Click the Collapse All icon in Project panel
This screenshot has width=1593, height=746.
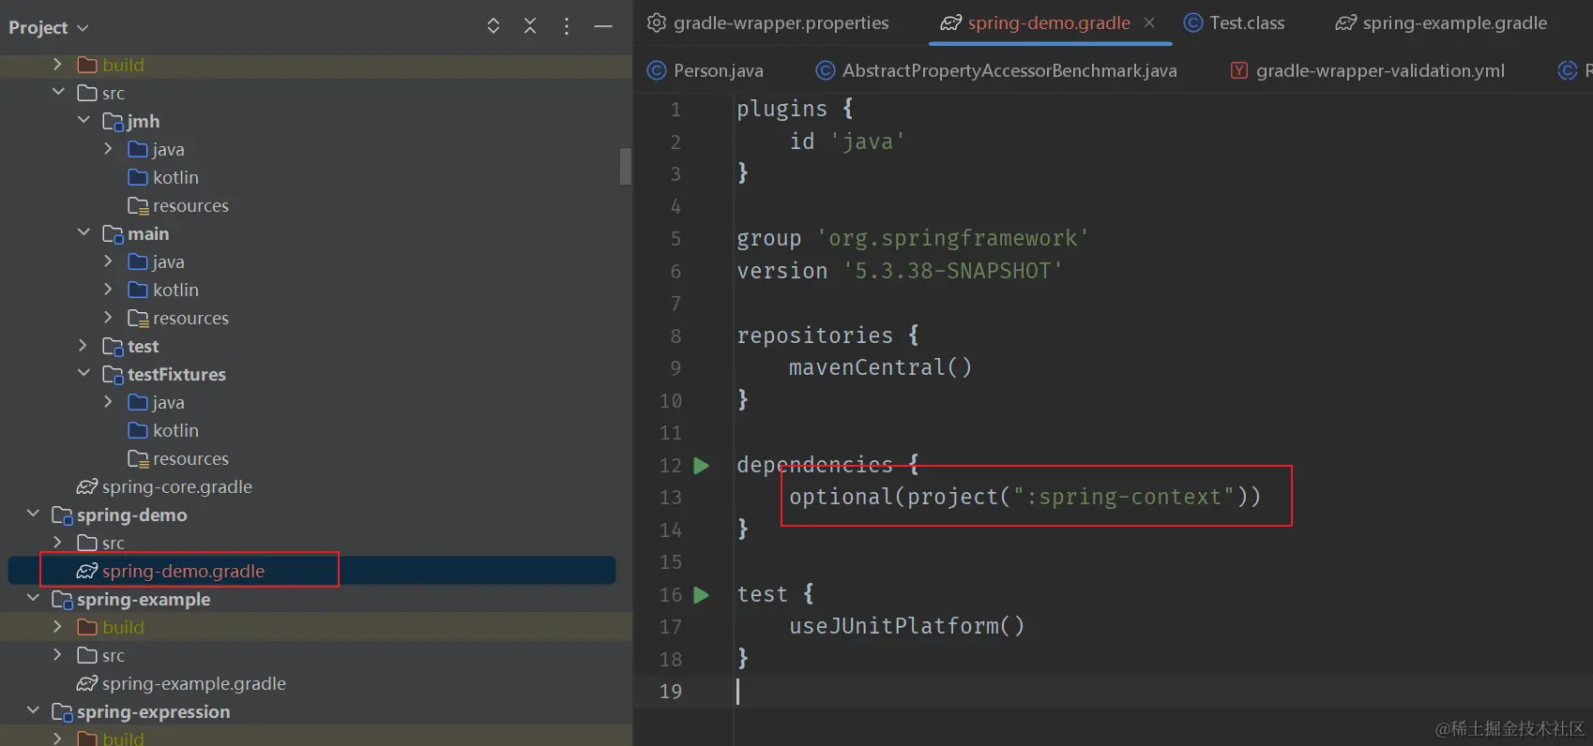[530, 26]
